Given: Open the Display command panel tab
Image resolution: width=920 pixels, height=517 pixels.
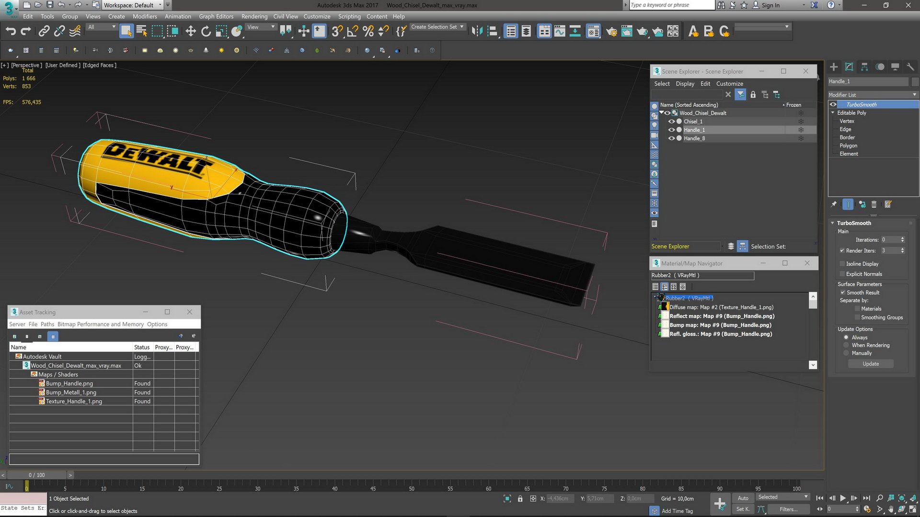Looking at the screenshot, I should point(895,67).
